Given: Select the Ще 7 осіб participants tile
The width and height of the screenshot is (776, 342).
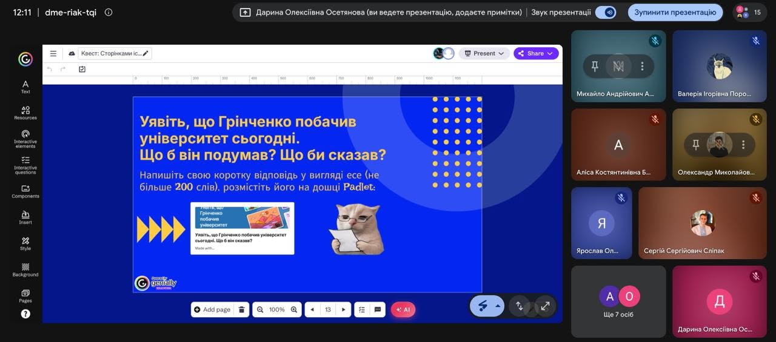Looking at the screenshot, I should pos(618,301).
